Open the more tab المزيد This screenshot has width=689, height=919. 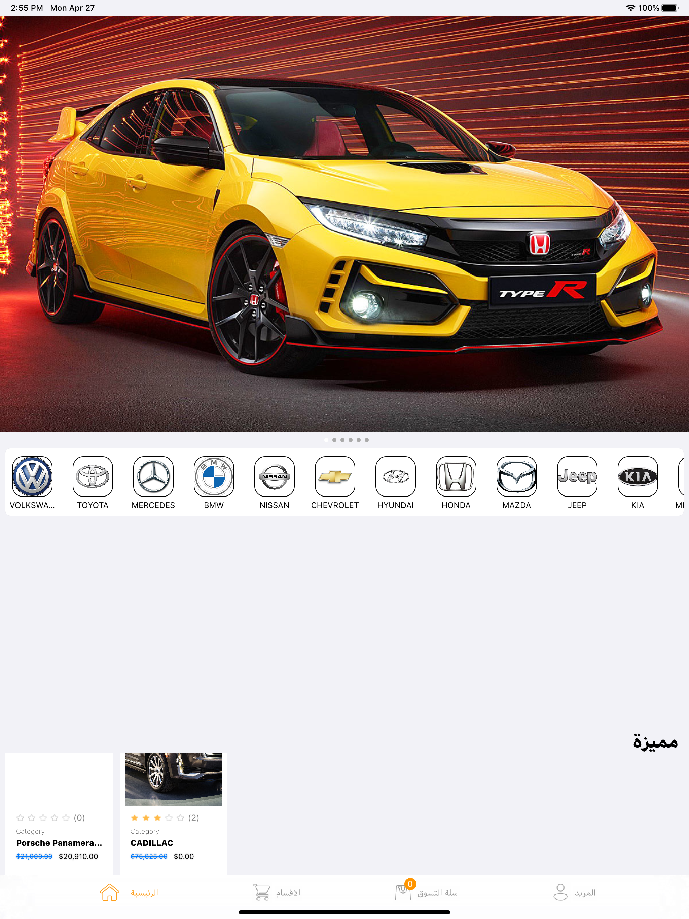click(574, 892)
